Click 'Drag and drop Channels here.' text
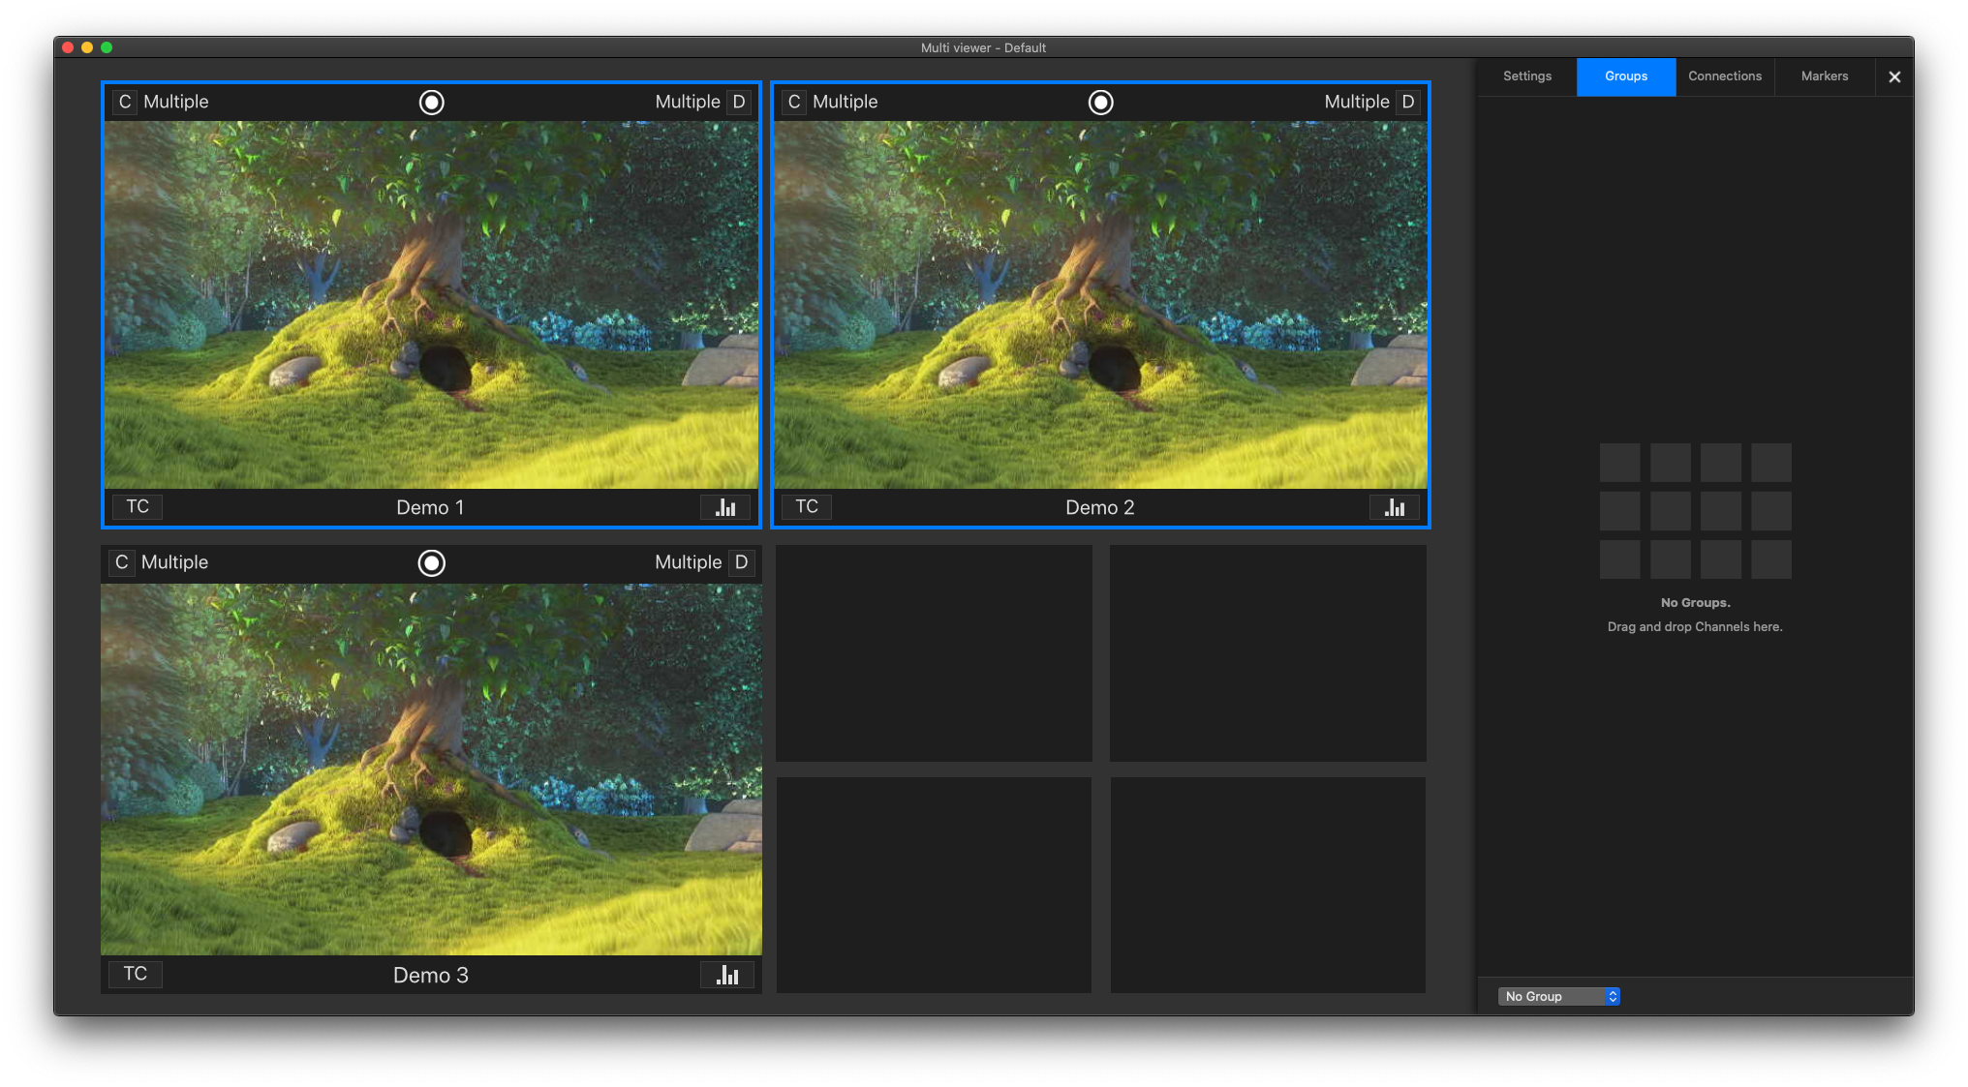This screenshot has width=1968, height=1087. pyautogui.click(x=1695, y=626)
